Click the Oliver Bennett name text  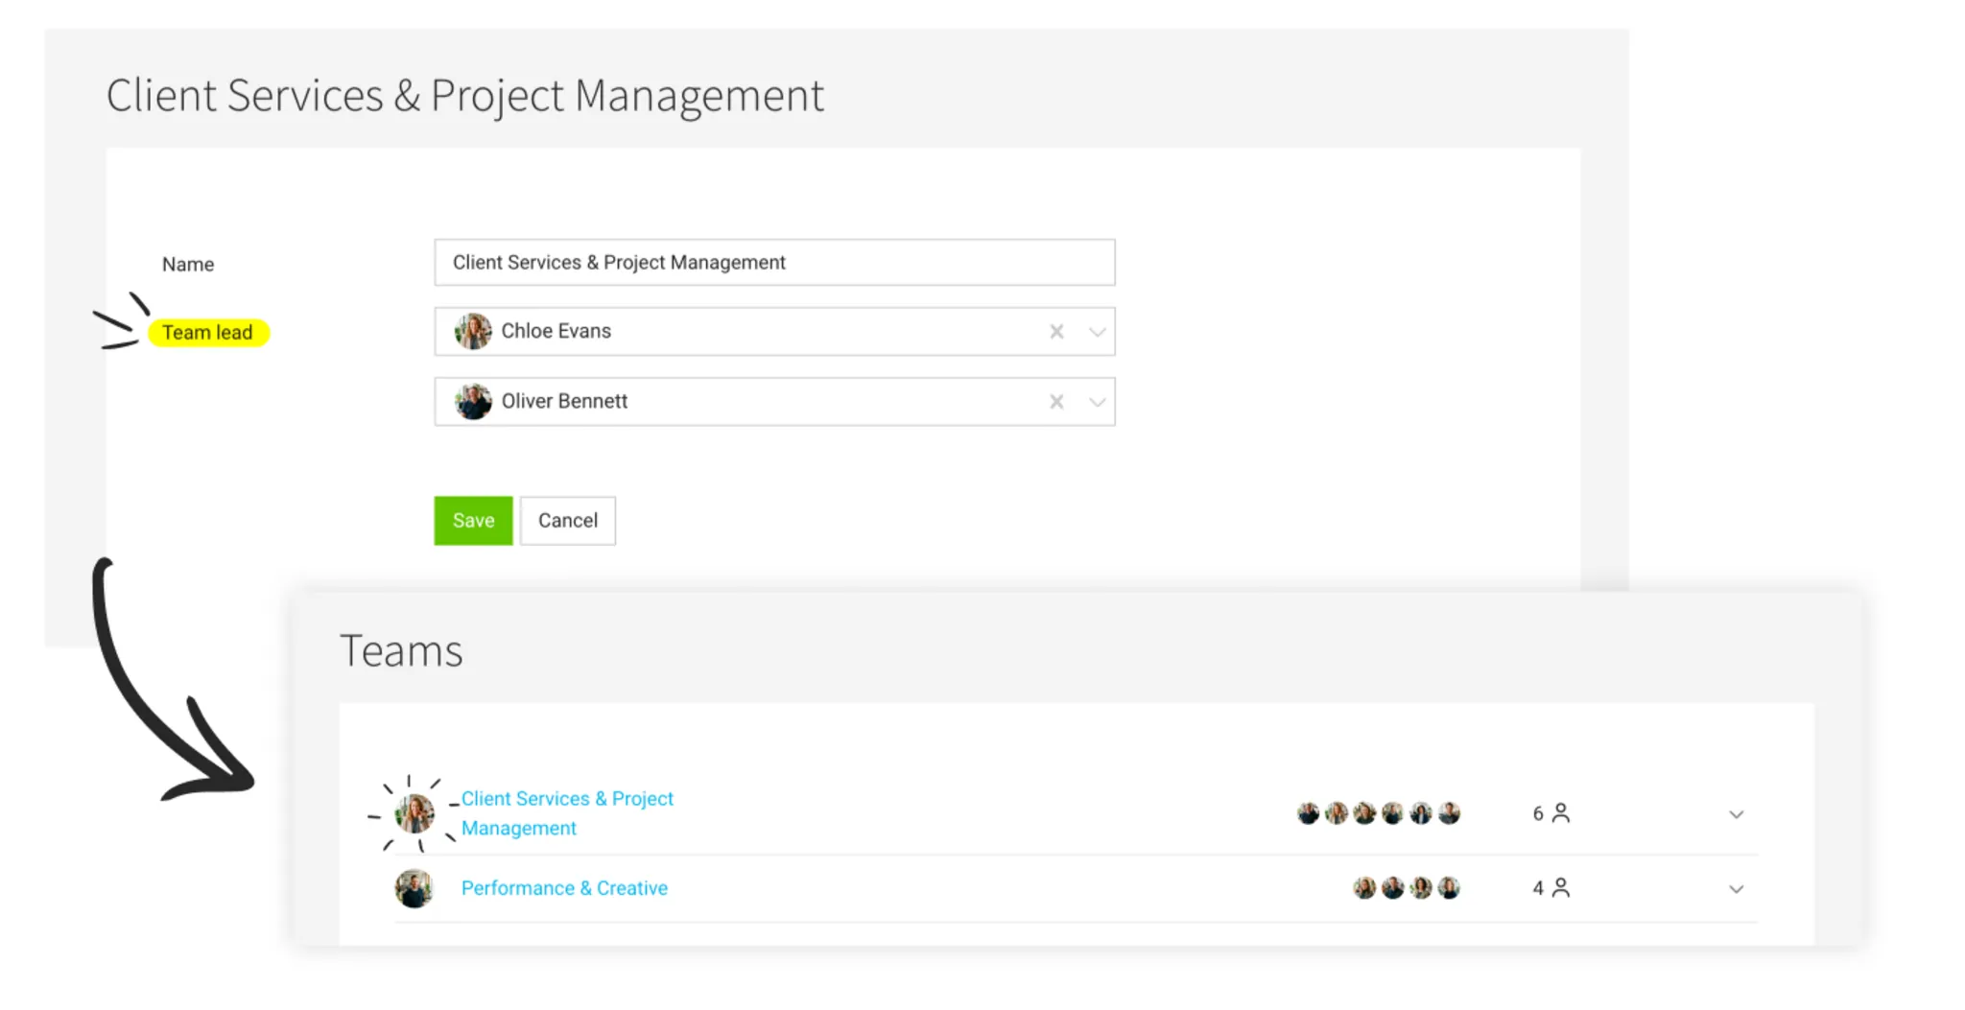(564, 401)
